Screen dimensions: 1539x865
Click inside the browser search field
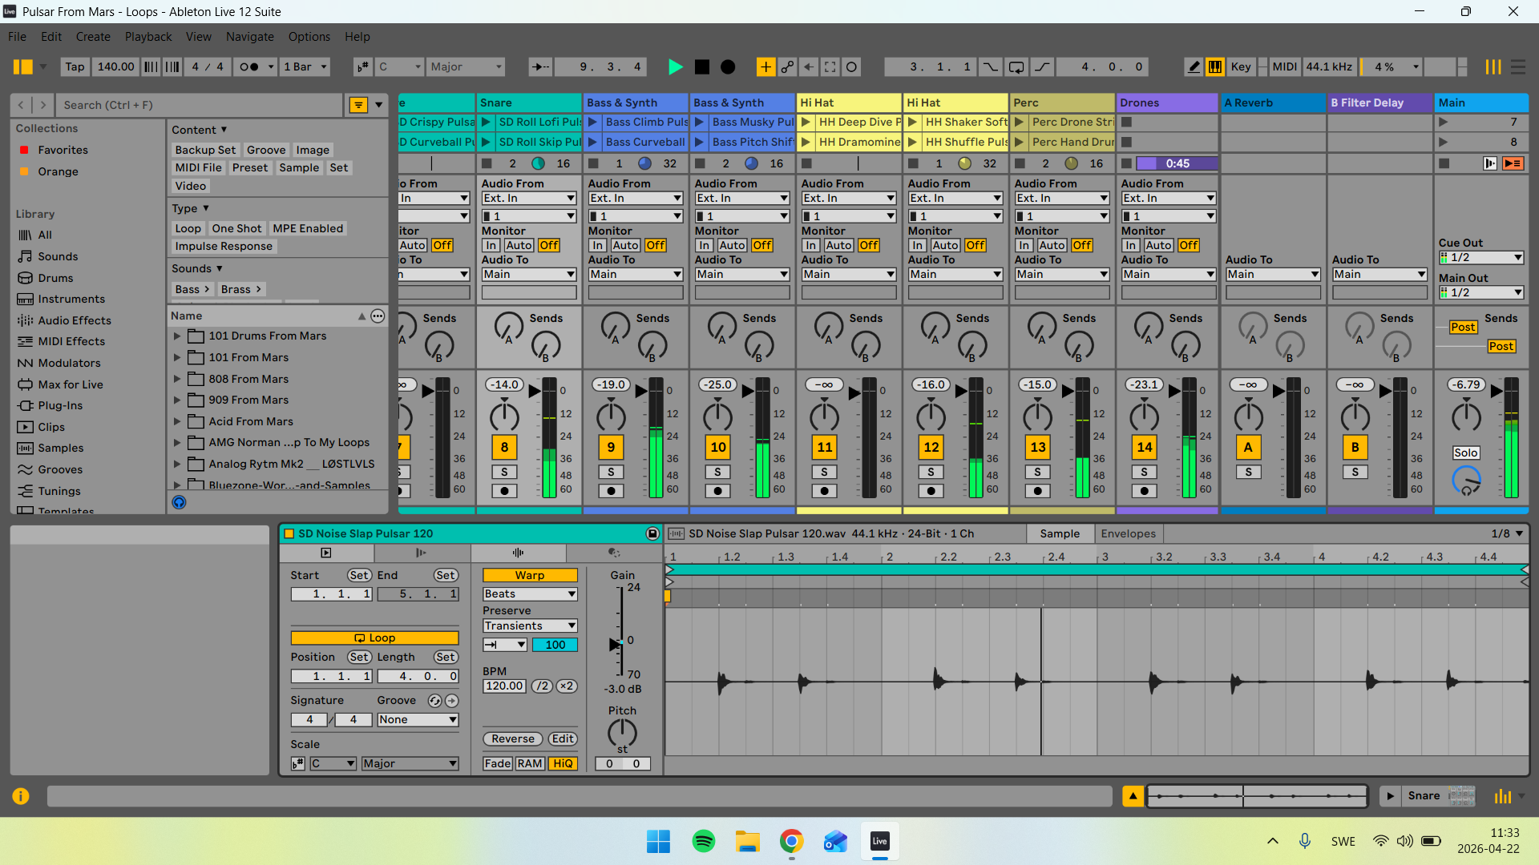click(x=200, y=105)
